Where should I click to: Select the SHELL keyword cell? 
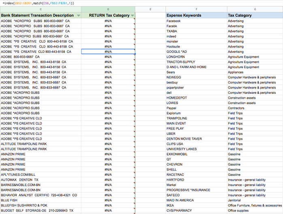pyautogui.click(x=196, y=169)
